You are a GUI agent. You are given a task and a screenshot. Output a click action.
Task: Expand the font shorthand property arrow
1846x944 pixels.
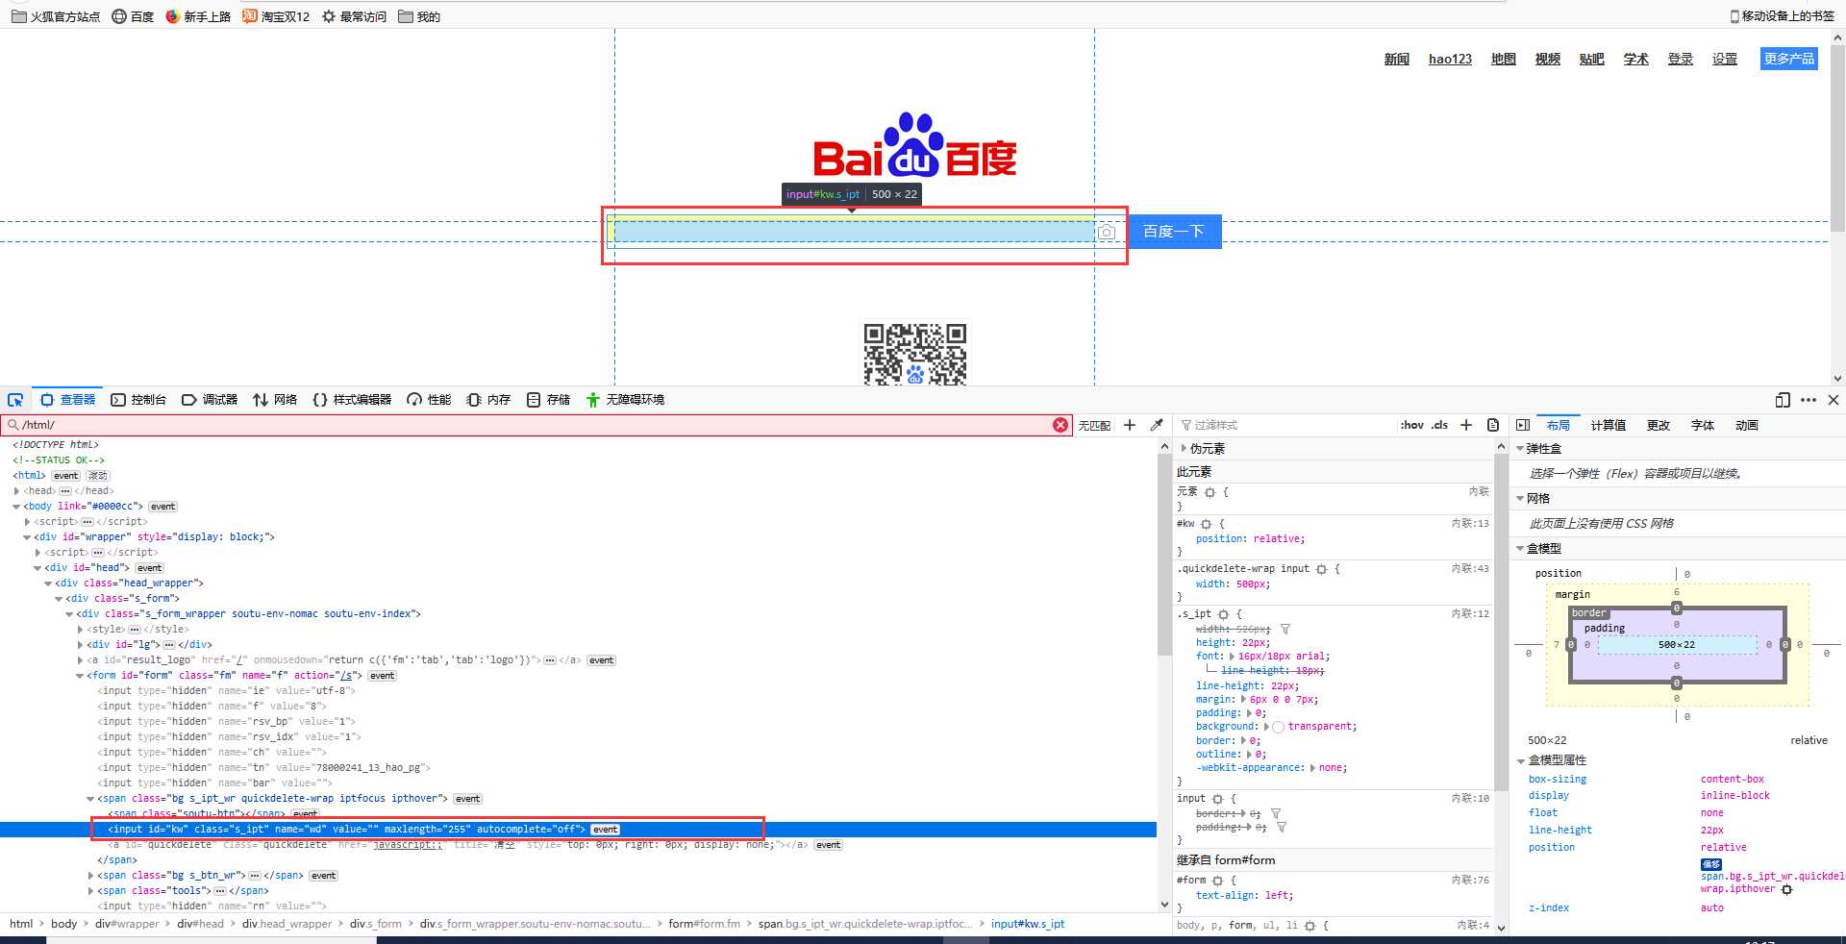click(1232, 657)
